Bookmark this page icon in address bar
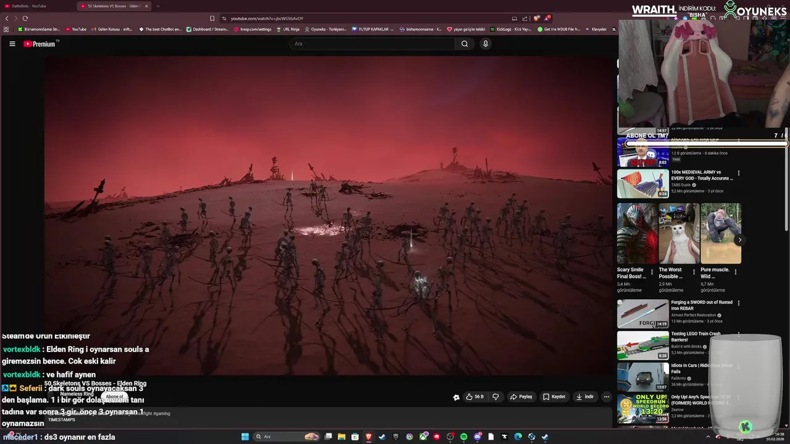Screen dimensions: 790x444 point(212,18)
